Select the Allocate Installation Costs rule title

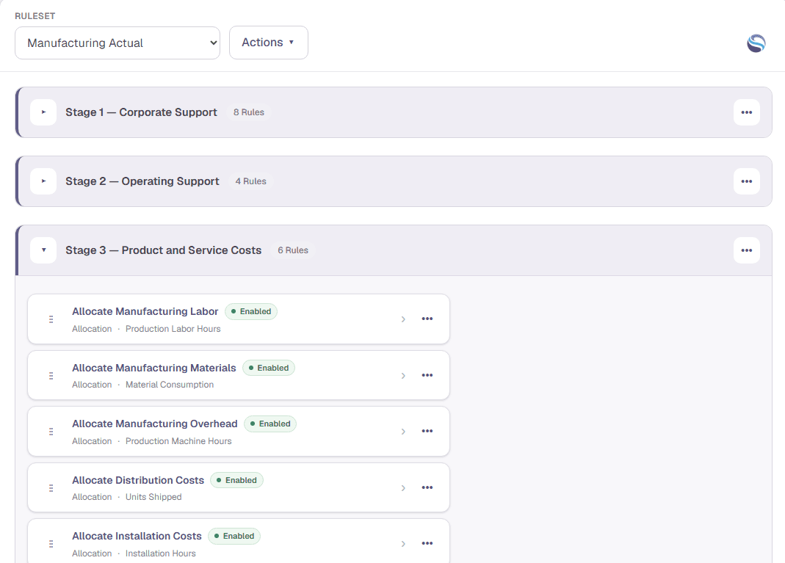[137, 536]
